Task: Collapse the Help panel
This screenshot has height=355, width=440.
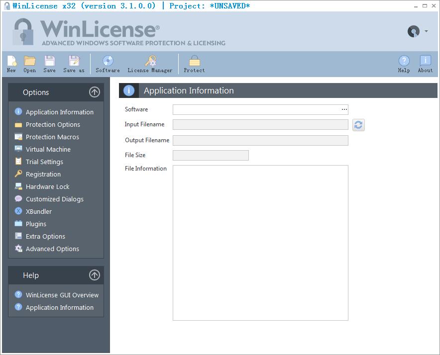Action: point(95,275)
